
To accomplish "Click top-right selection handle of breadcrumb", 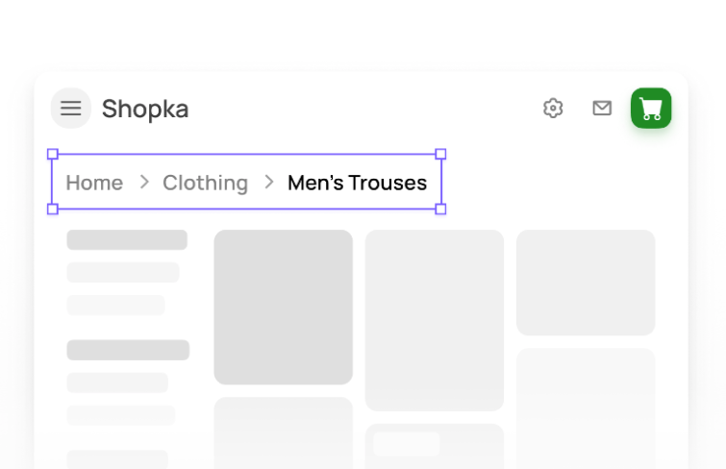I will tap(440, 154).
